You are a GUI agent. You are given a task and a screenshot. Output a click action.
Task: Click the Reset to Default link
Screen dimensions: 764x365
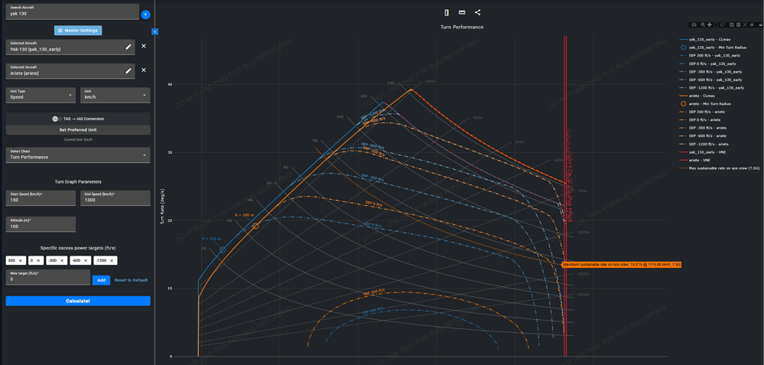(131, 280)
